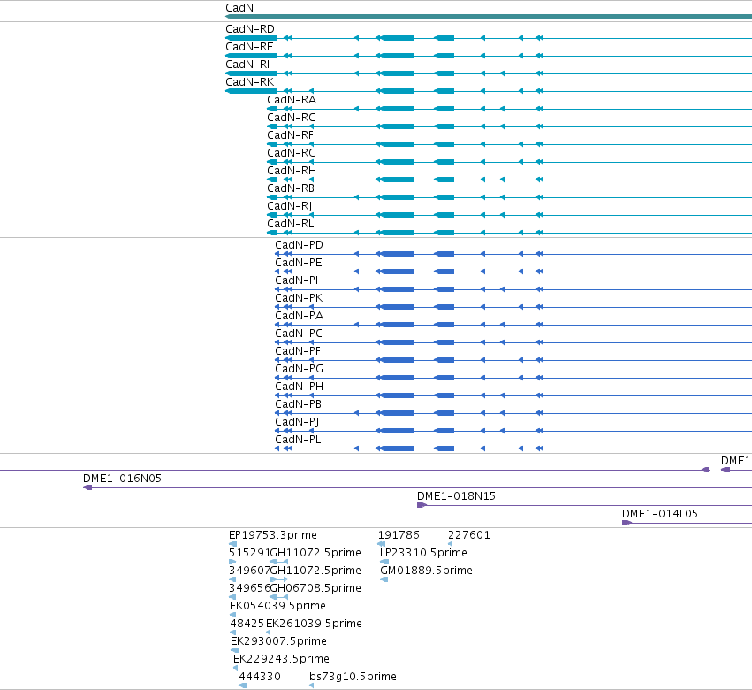Click the CadN-PE protein label
The width and height of the screenshot is (752, 690).
[299, 263]
